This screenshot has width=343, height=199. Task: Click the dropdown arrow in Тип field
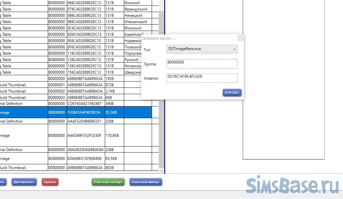(x=234, y=49)
